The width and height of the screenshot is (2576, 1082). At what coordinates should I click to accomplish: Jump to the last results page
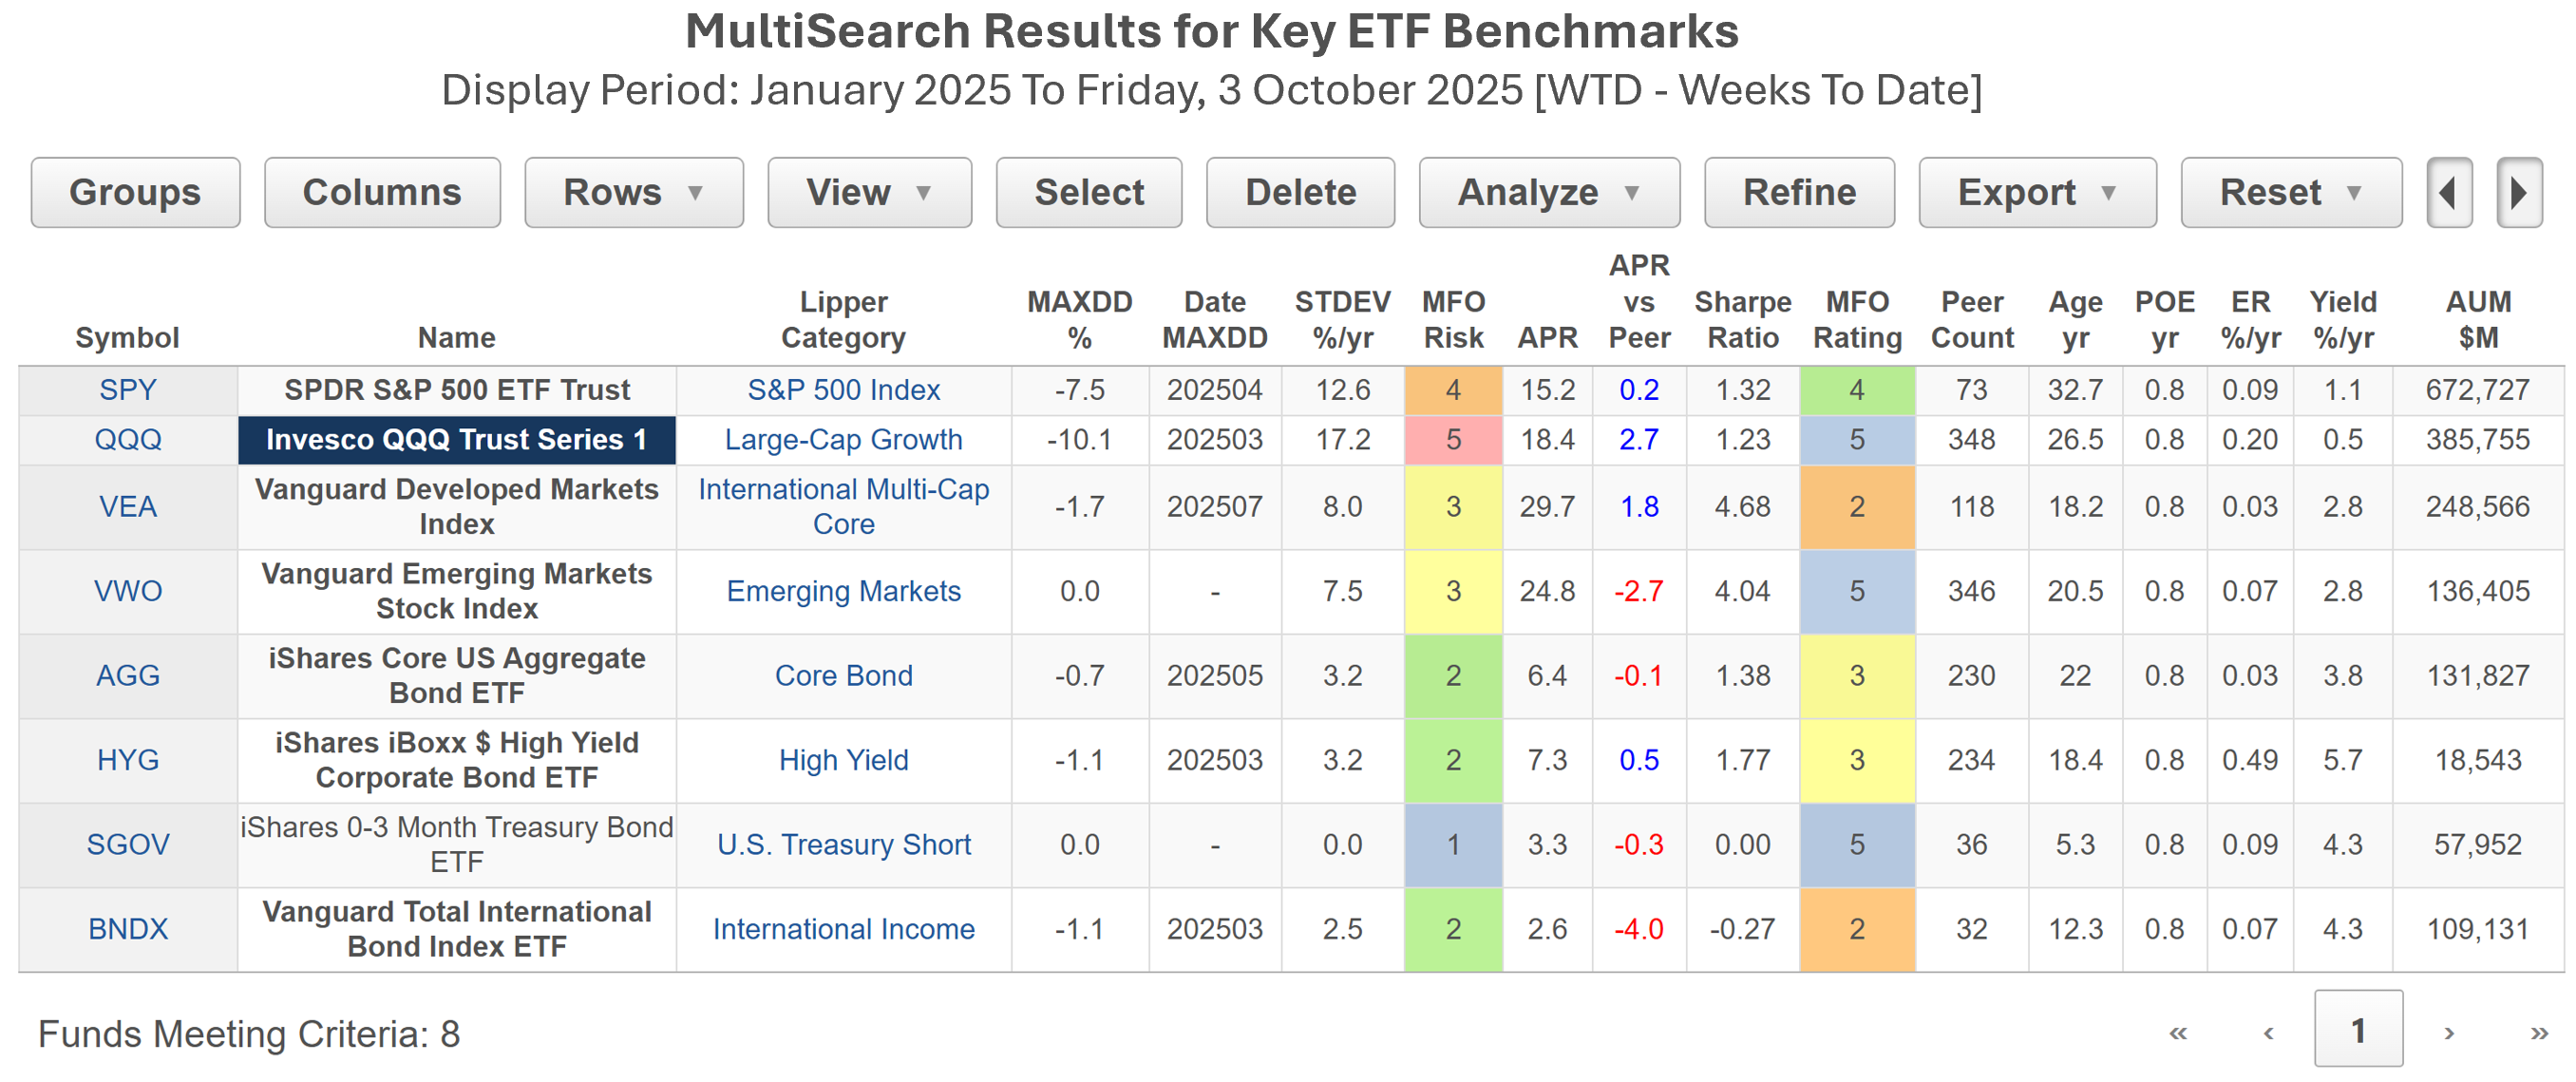click(x=2539, y=1033)
